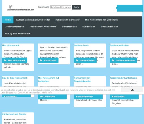Open the Mehr Info cookie link
Image resolution: width=144 pixels, height=124 pixels.
click(x=47, y=93)
